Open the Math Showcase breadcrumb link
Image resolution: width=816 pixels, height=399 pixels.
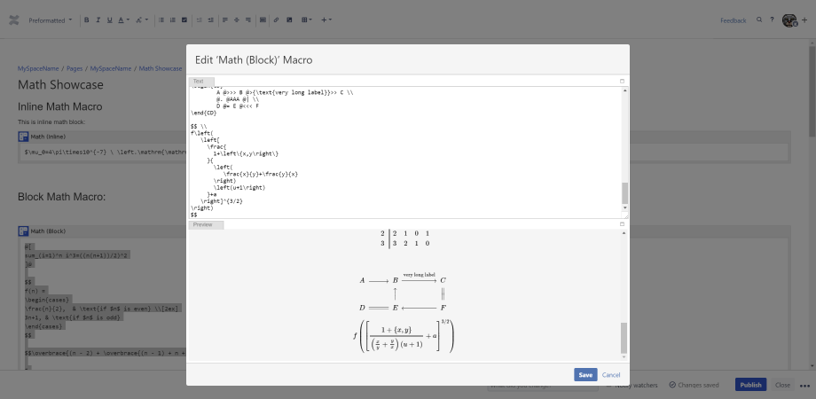click(x=161, y=68)
